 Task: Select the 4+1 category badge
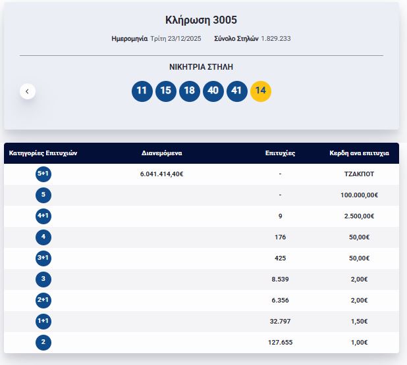43,216
